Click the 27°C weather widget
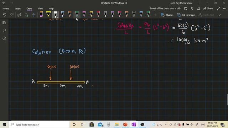 [157, 124]
